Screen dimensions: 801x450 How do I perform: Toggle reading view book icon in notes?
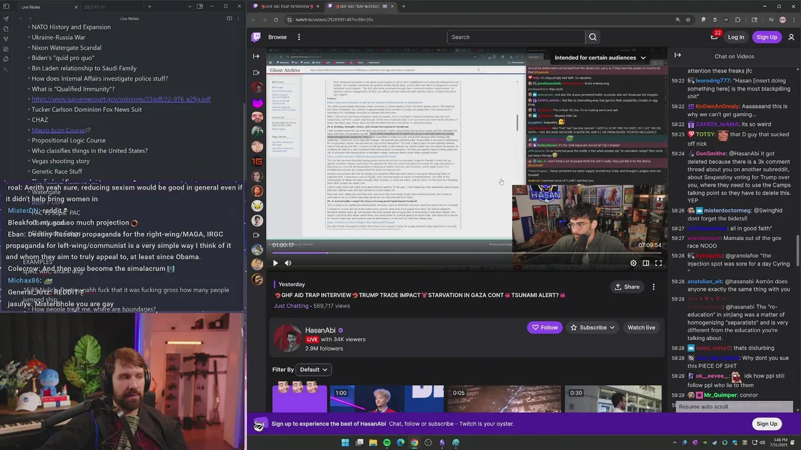coord(230,19)
